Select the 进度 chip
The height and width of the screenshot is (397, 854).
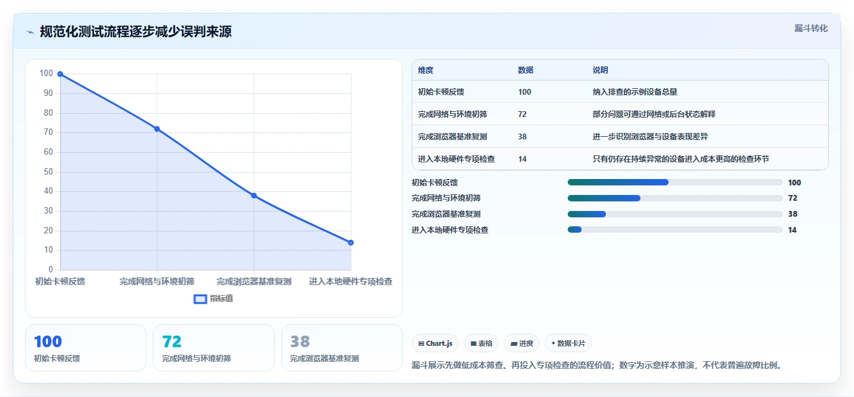tap(522, 343)
